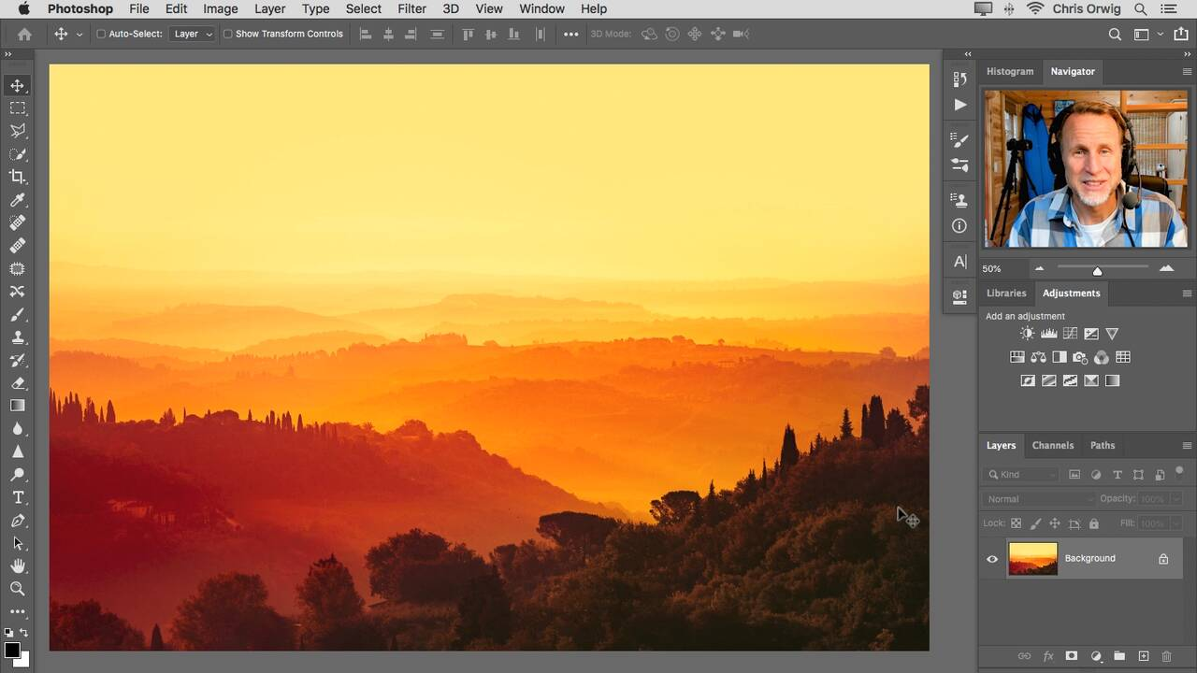Viewport: 1197px width, 673px height.
Task: Add a Brightness/Contrast adjustment
Action: tap(1028, 334)
